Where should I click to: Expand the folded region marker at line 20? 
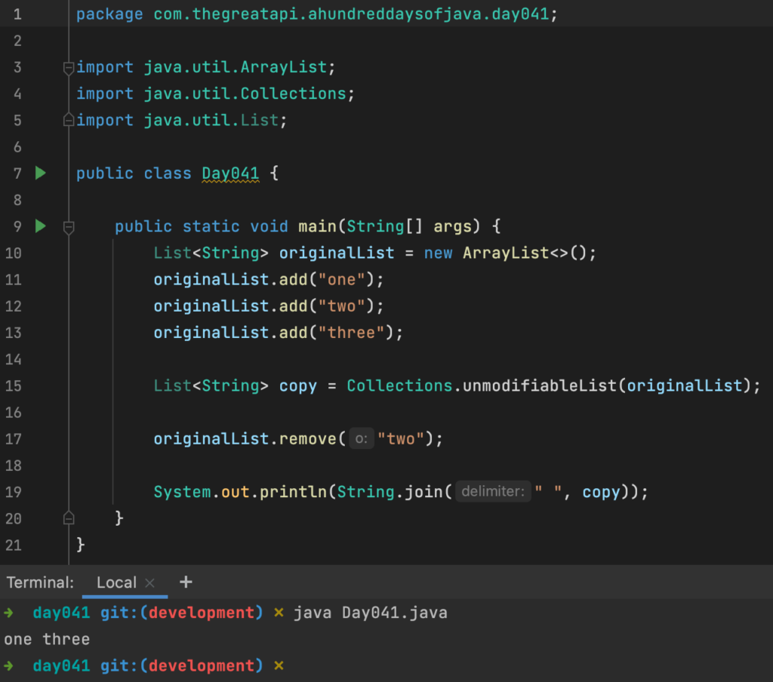pos(68,518)
